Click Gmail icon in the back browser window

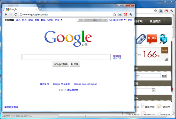click(x=166, y=11)
